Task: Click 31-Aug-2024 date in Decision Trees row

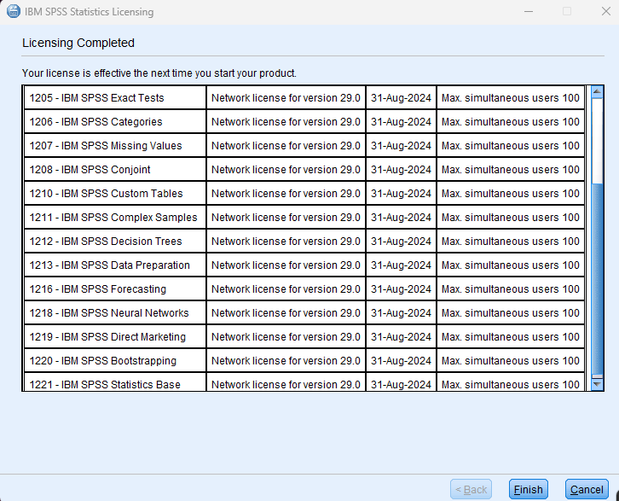Action: pyautogui.click(x=401, y=241)
